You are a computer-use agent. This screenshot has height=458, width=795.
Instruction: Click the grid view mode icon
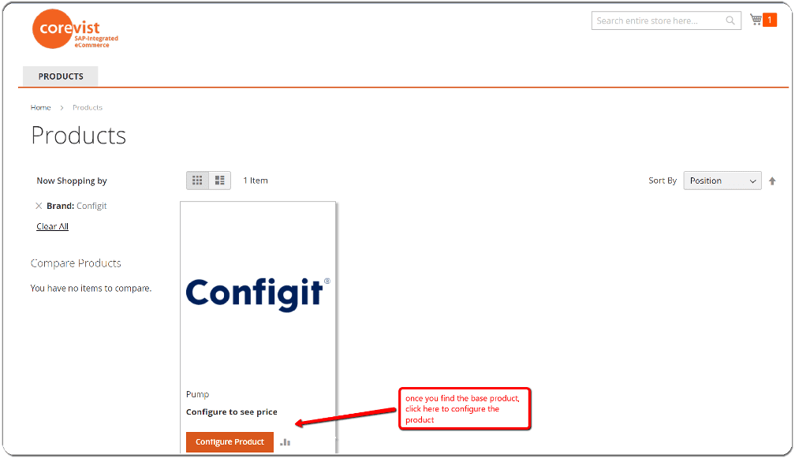197,180
